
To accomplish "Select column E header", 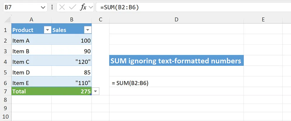I will [263, 20].
